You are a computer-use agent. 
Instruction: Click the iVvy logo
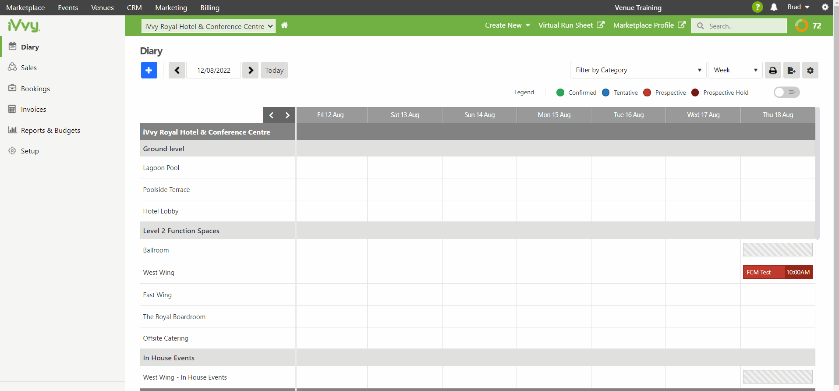pos(24,25)
